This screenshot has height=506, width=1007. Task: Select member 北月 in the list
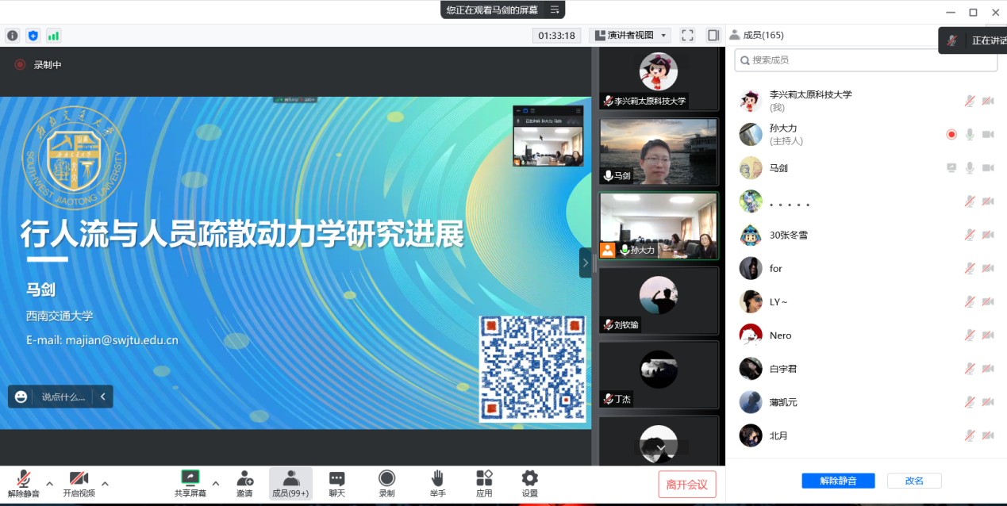(x=866, y=435)
